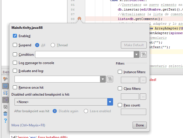Toggle scroll to end icon in Event Log

[5, 100]
